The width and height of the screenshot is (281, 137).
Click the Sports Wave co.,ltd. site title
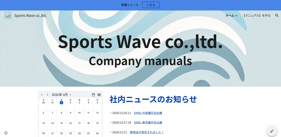coord(31,16)
